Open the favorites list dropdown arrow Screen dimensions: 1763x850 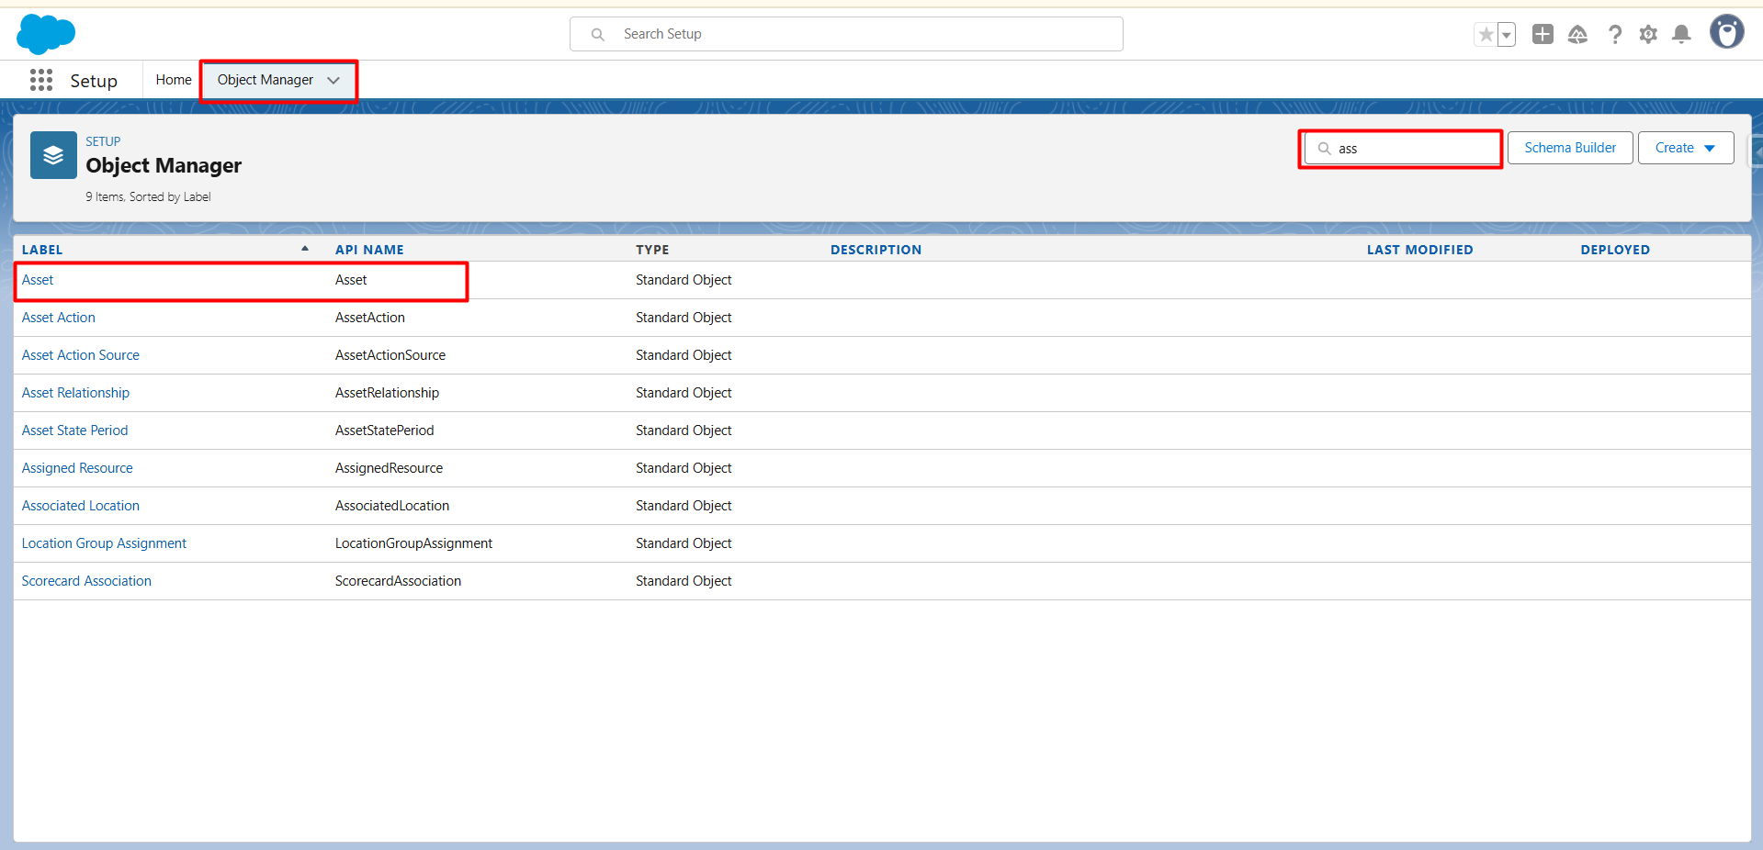[x=1507, y=35]
